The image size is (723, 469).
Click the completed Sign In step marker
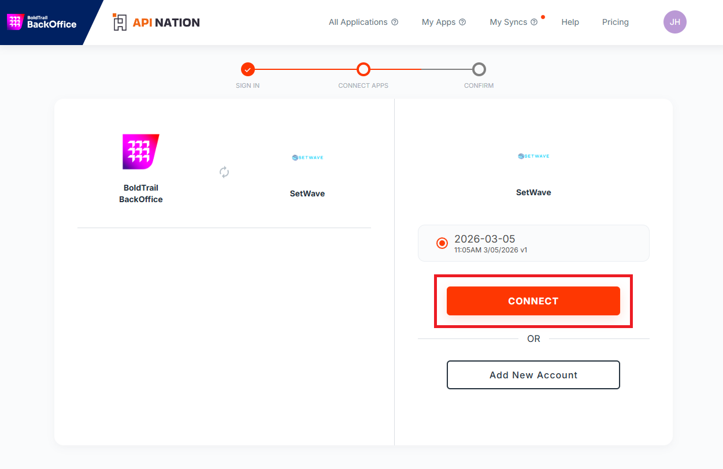[x=248, y=70]
